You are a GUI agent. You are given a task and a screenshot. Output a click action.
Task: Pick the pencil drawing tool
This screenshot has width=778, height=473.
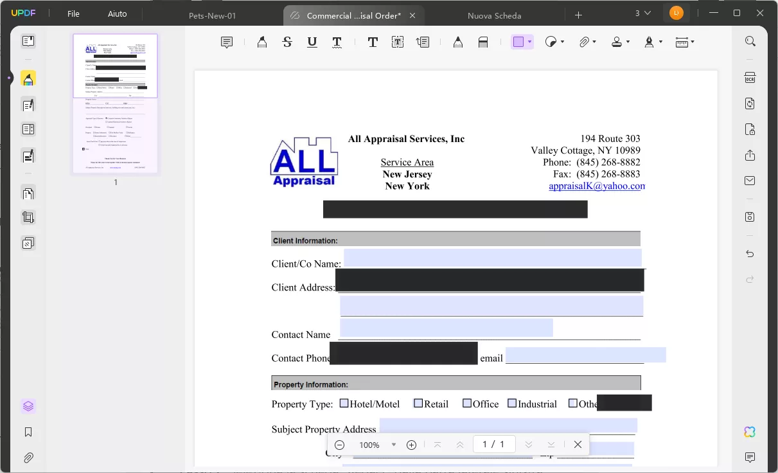point(458,42)
